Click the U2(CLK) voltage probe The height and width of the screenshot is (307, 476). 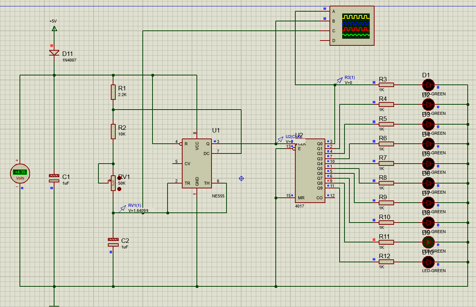(280, 139)
